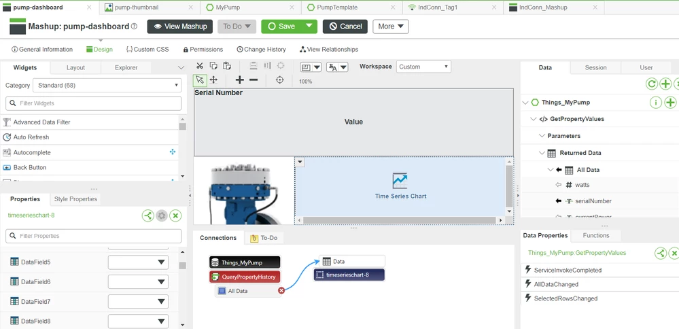Open the DataField8 dropdown
The width and height of the screenshot is (679, 329).
138,322
